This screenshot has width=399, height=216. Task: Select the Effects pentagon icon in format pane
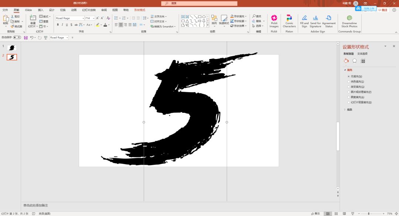354,61
